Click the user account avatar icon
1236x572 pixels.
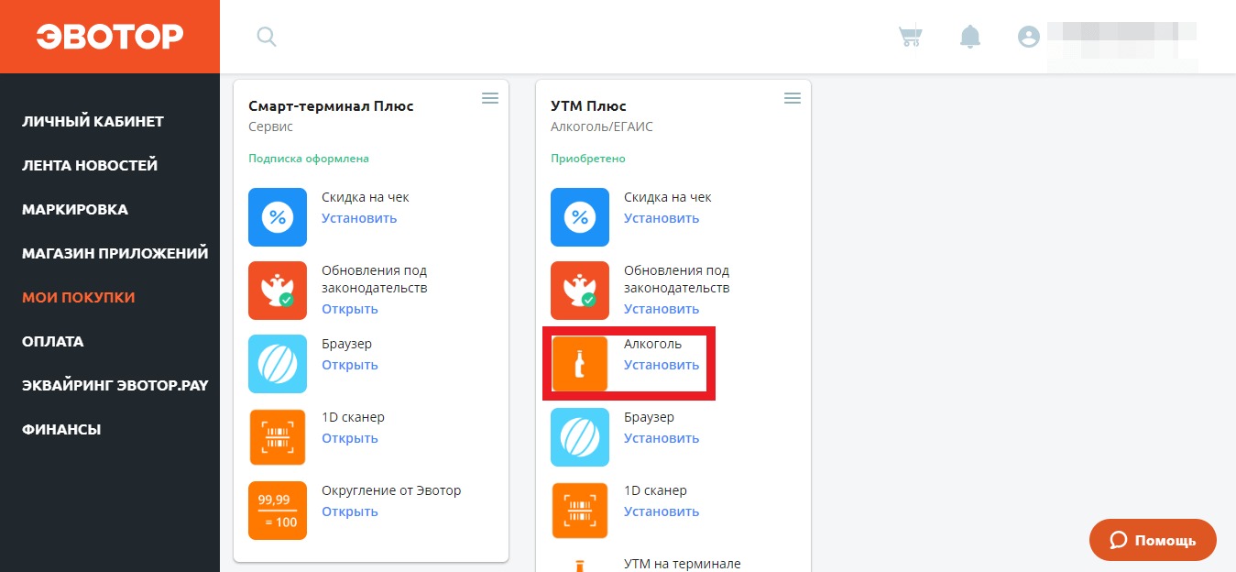point(1029,37)
